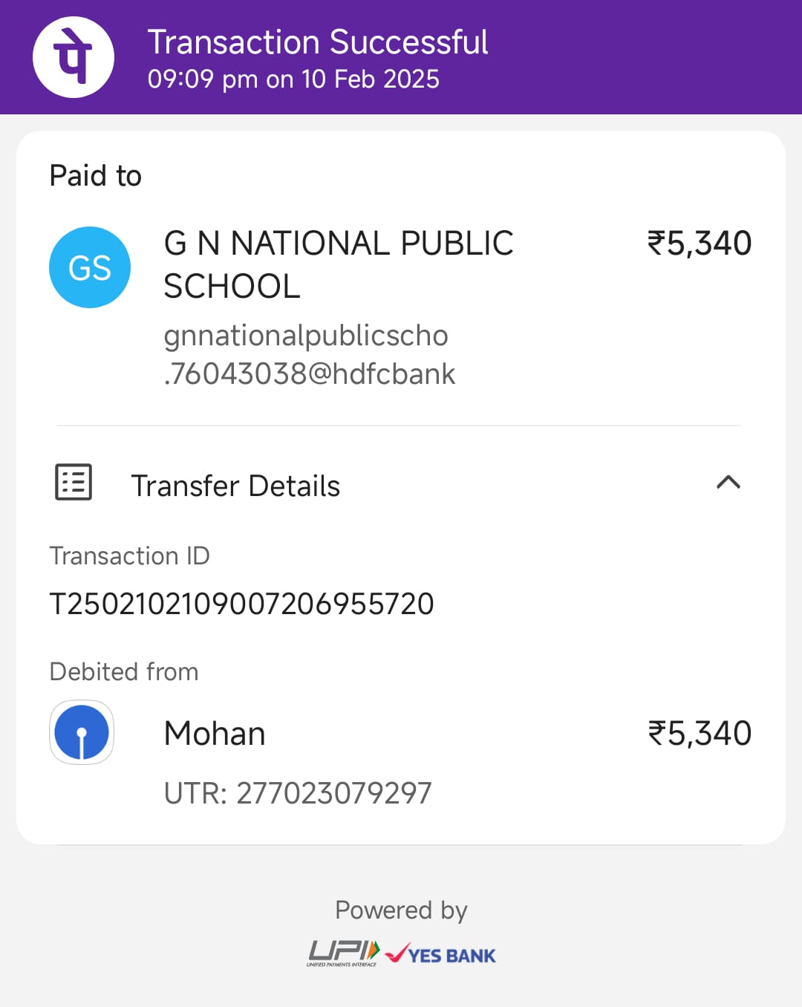
Task: Tap the PhonePe logo icon
Action: [x=73, y=57]
